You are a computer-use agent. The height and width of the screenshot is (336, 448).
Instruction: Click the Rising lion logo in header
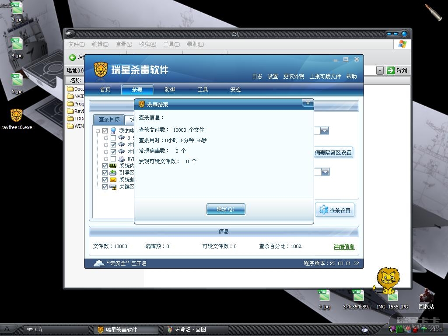point(101,70)
